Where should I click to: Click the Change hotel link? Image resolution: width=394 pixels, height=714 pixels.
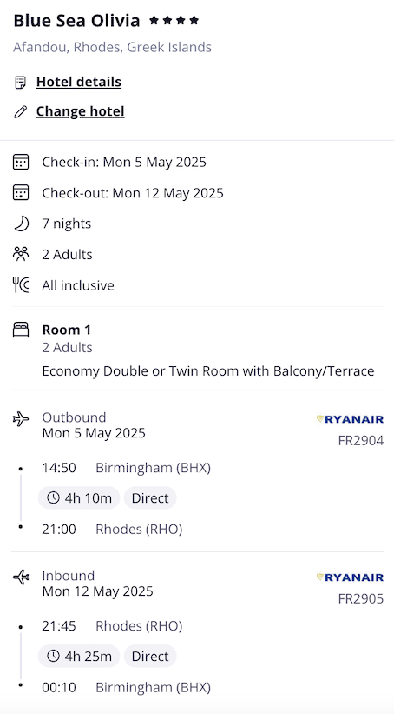pyautogui.click(x=81, y=111)
